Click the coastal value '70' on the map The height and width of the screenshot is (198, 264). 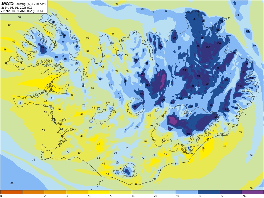[x=95, y=169]
